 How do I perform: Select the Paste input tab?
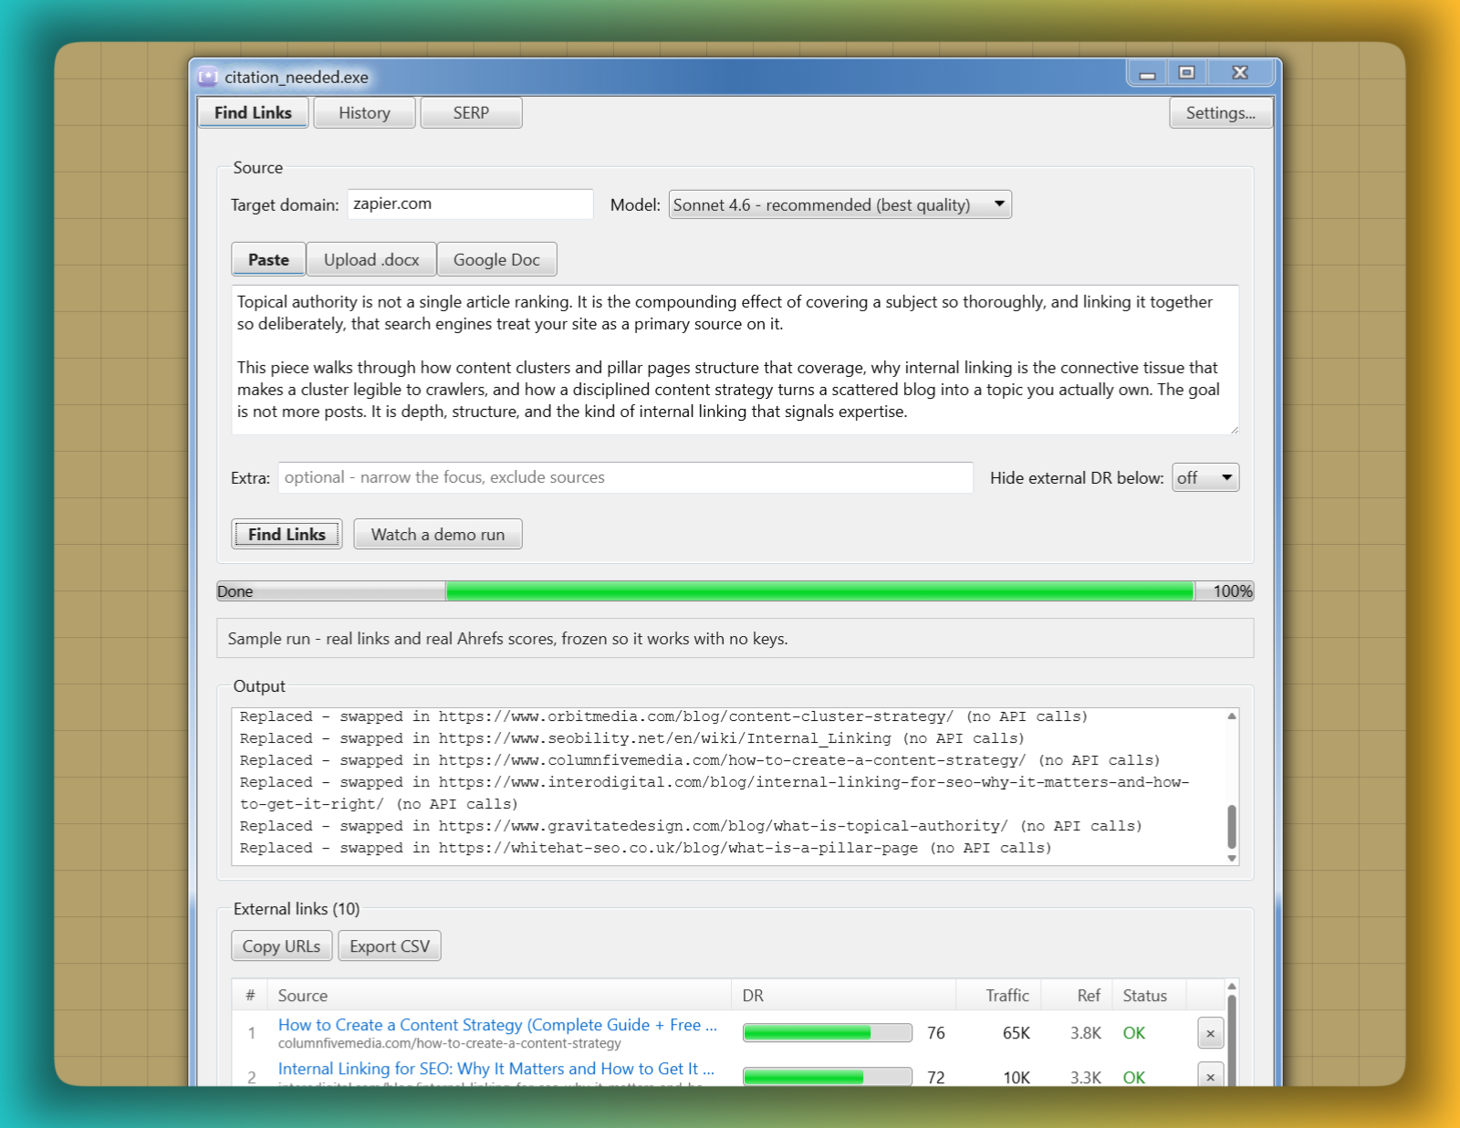point(268,259)
